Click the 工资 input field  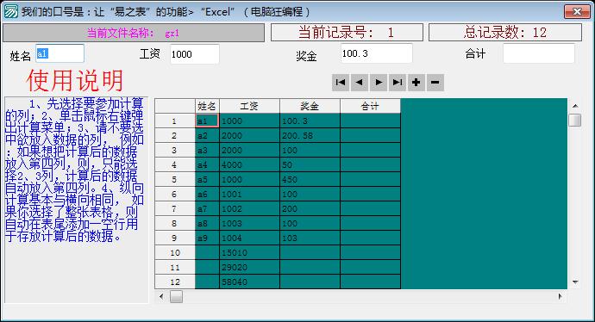click(x=195, y=53)
